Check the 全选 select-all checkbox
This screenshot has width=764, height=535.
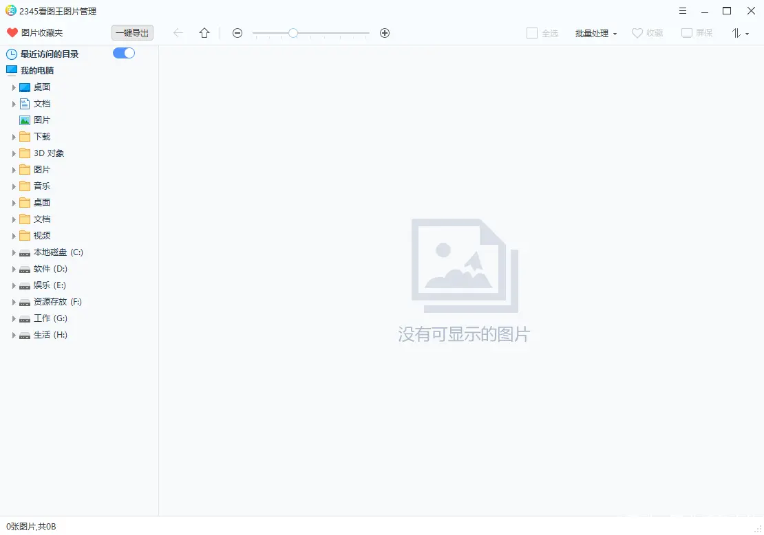click(x=533, y=32)
